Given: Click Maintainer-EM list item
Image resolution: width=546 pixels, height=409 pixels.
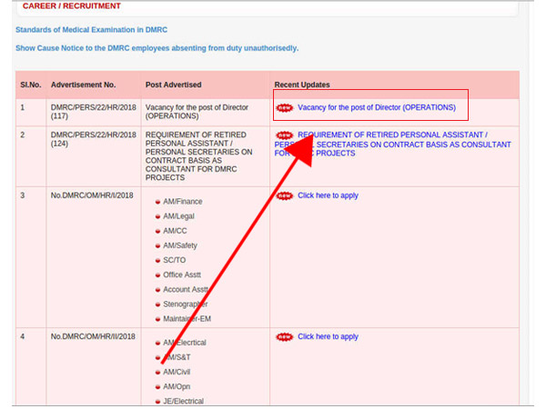Looking at the screenshot, I should point(187,319).
